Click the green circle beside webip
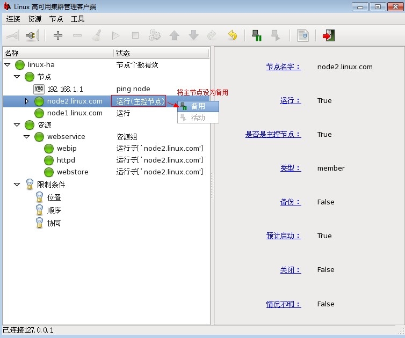The image size is (405, 338). [49, 149]
